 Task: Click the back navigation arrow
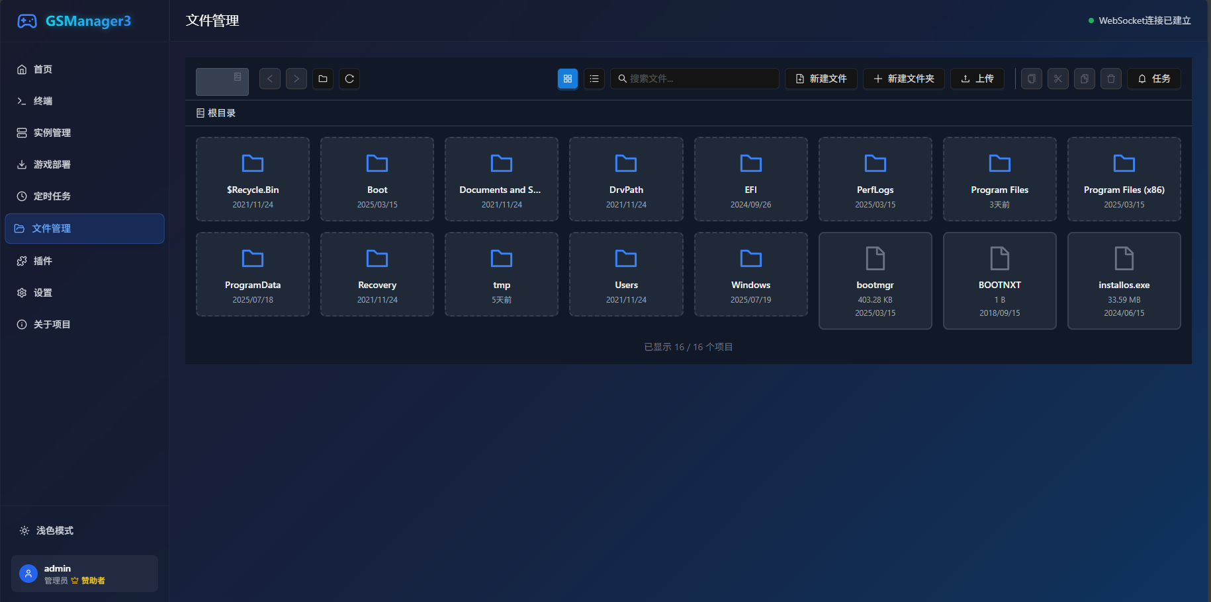coord(270,79)
